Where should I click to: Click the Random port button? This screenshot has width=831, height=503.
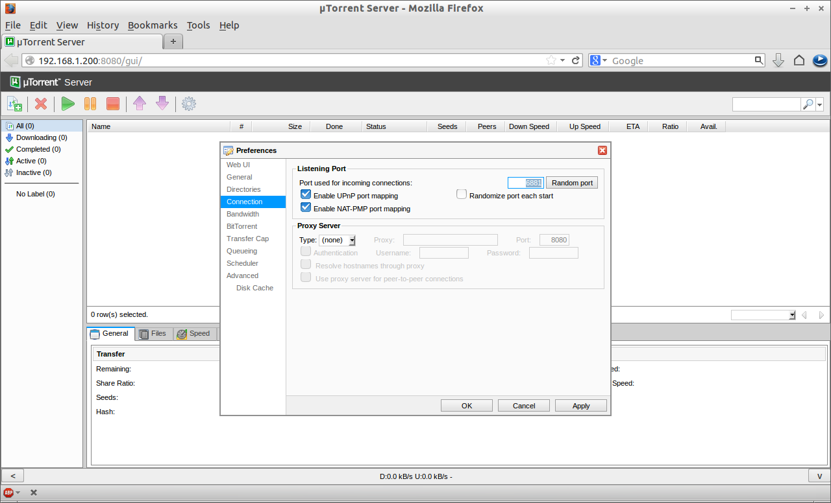[572, 183]
